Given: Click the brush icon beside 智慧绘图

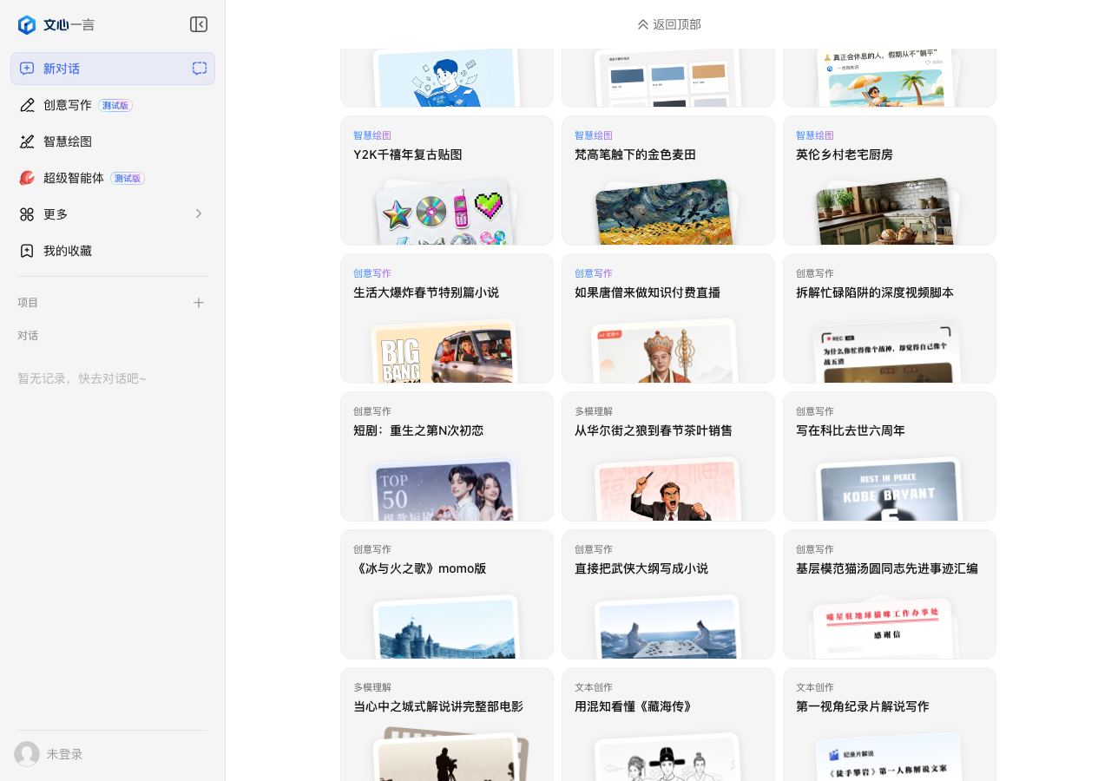Looking at the screenshot, I should pyautogui.click(x=27, y=141).
